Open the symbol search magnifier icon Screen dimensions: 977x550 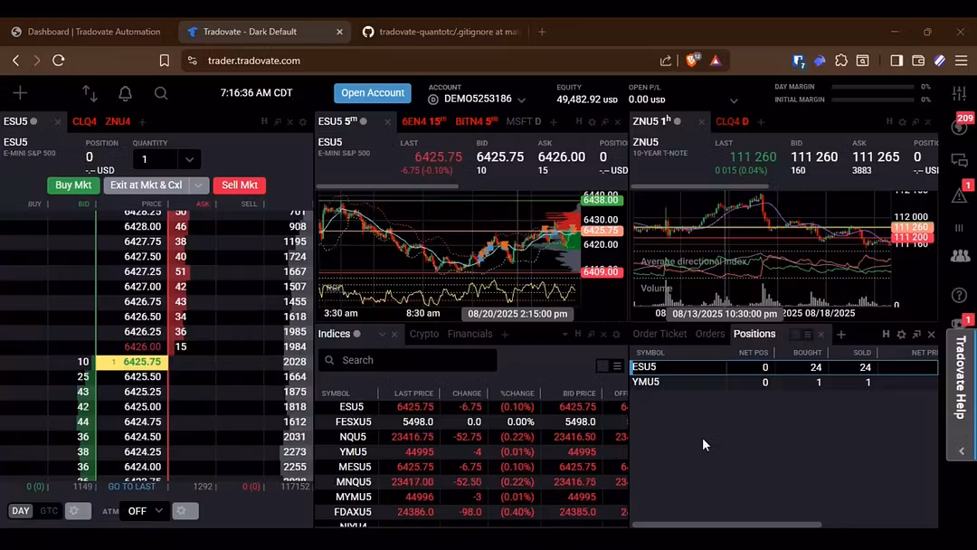161,93
